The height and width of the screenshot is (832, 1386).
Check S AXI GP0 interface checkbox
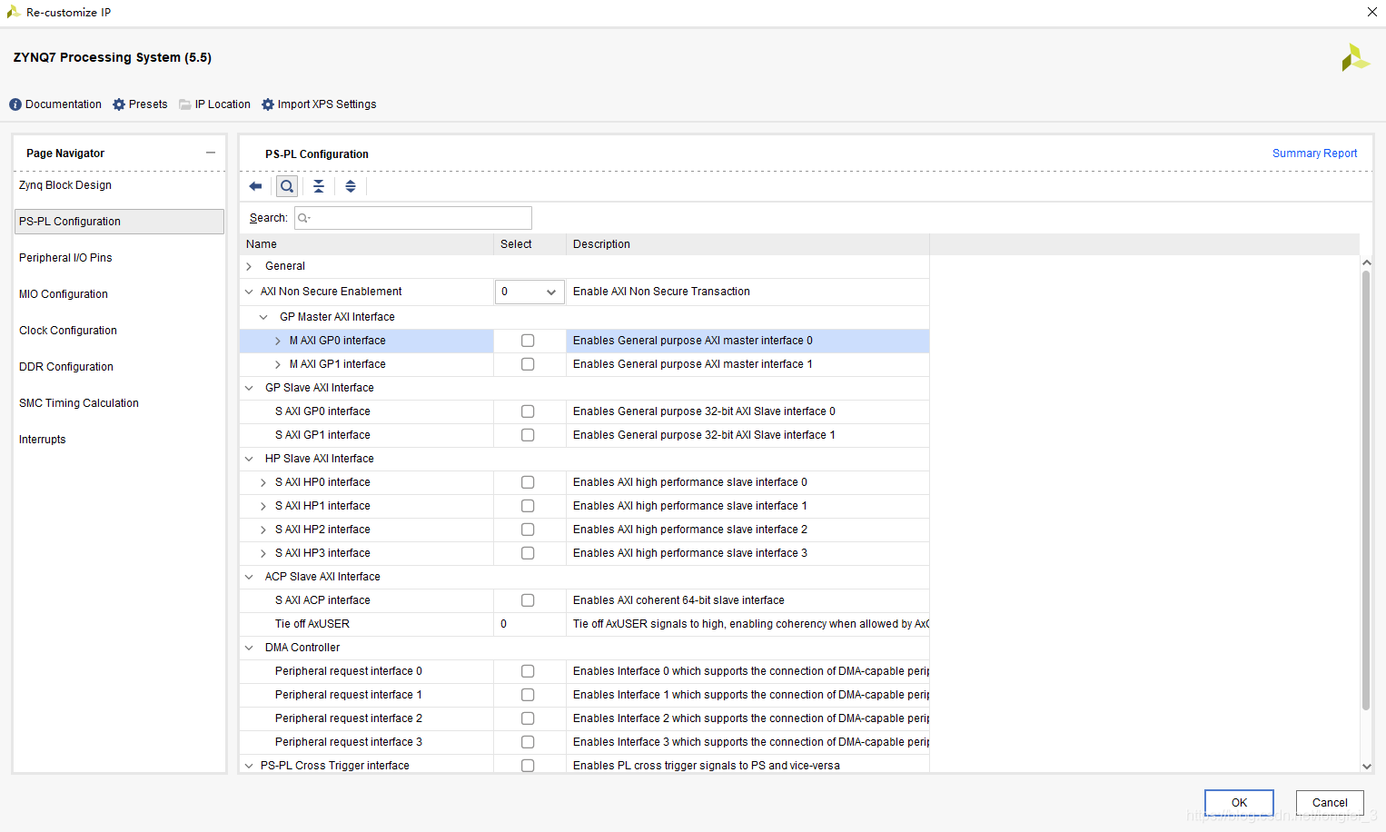click(528, 411)
